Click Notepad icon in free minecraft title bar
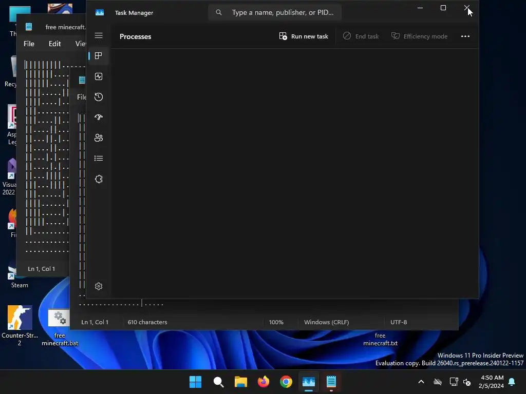Screen dimensions: 526x394 [29, 27]
